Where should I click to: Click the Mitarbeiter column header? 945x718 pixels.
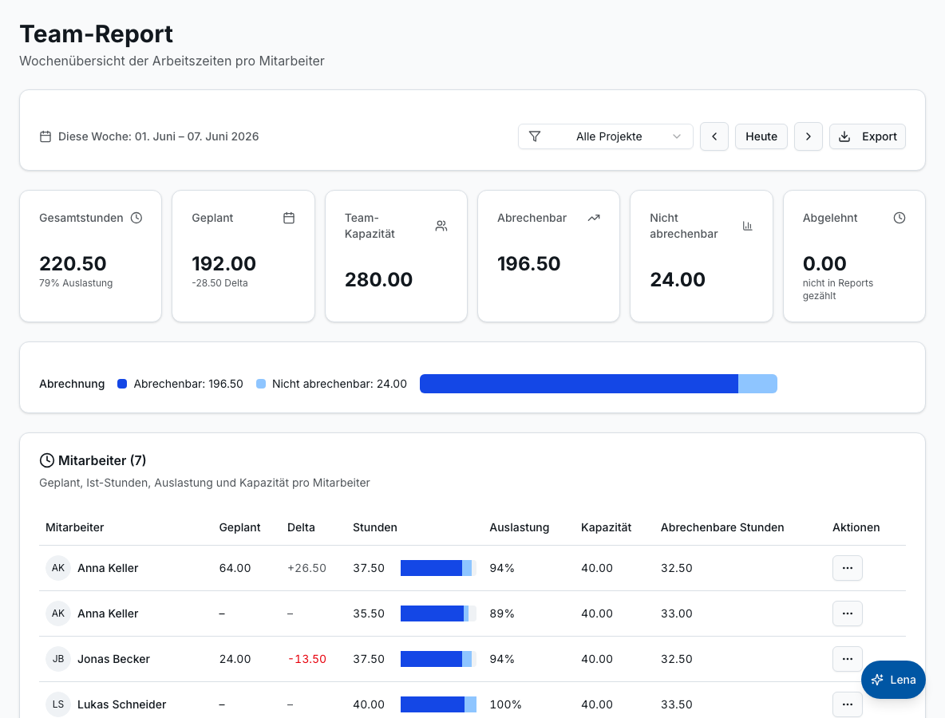pos(75,527)
